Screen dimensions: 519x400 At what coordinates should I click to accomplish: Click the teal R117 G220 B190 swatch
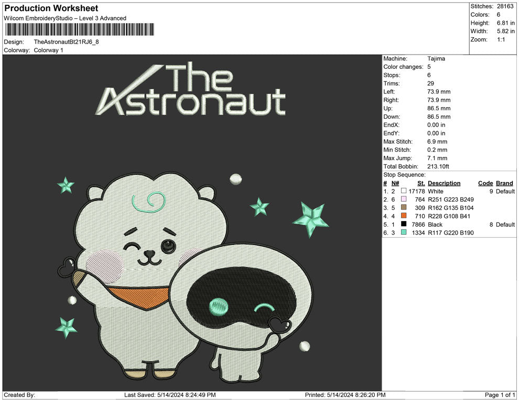click(x=404, y=233)
